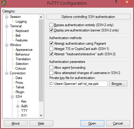Click the Cancel button
Image resolution: width=134 pixels, height=129 pixels.
tap(118, 123)
